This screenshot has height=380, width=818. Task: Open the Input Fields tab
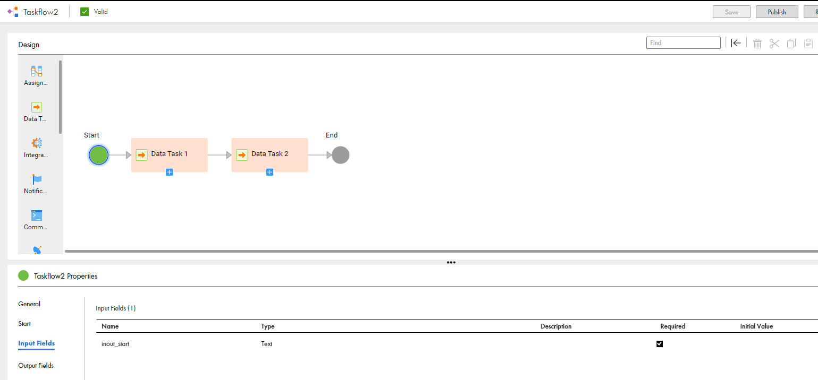(37, 343)
